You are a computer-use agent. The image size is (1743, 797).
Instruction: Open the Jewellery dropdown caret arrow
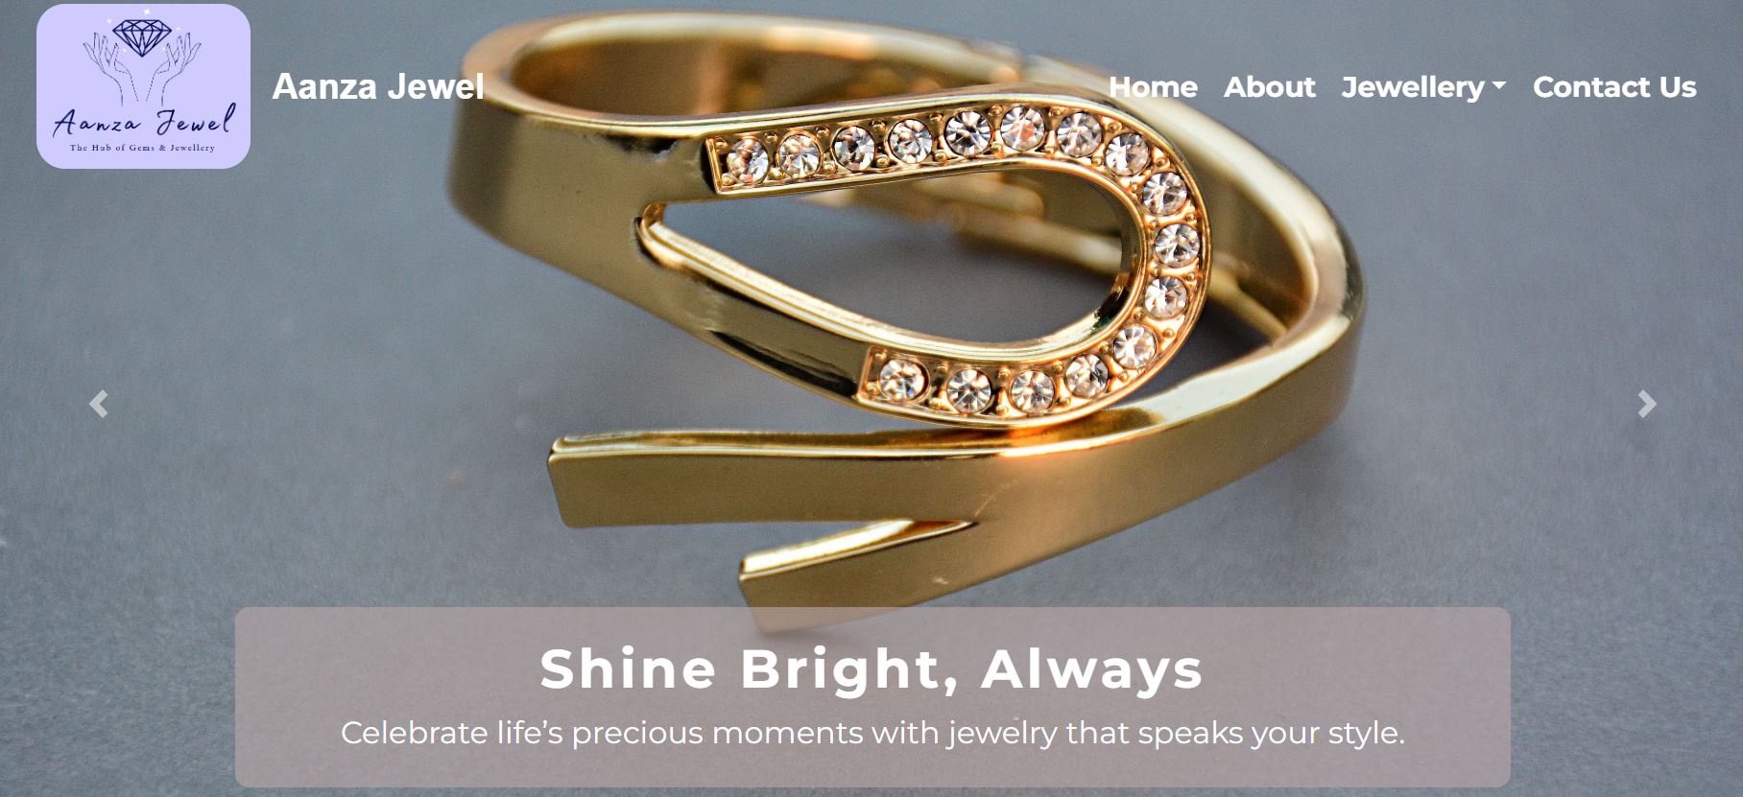pyautogui.click(x=1499, y=87)
